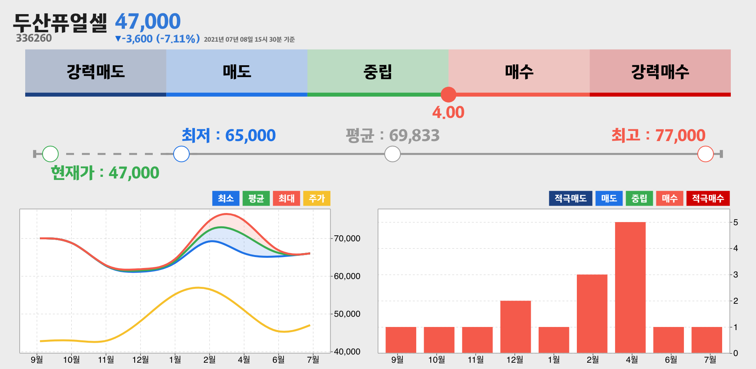Click the 11월 bar in ratings chart

pyautogui.click(x=477, y=340)
